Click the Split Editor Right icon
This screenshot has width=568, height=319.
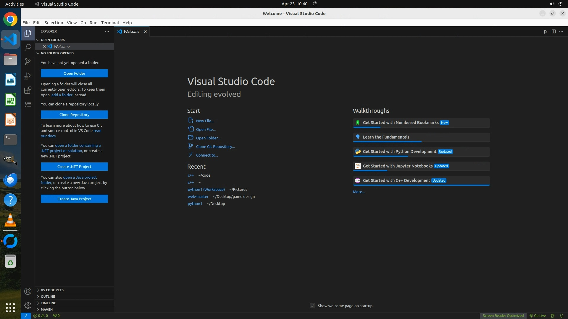(x=554, y=32)
